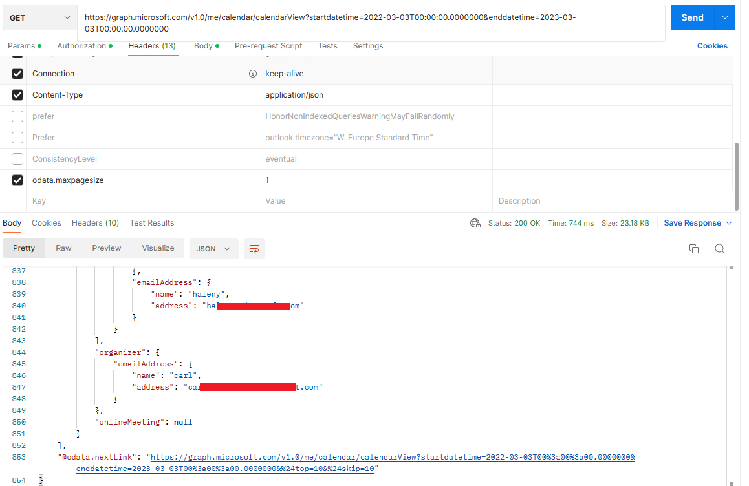749x486 pixels.
Task: Click the Connection header info icon
Action: point(253,74)
